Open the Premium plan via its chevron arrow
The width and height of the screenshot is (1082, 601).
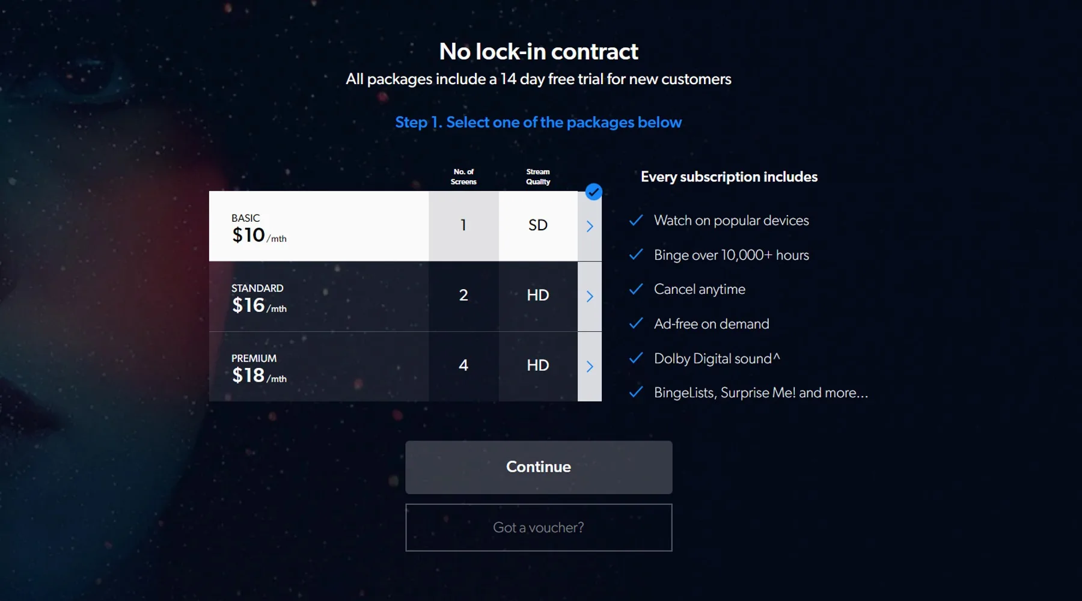590,367
